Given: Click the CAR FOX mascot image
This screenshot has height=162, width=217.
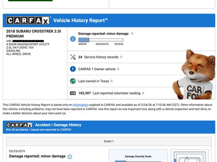Looking at the screenshot, I should click(193, 74).
